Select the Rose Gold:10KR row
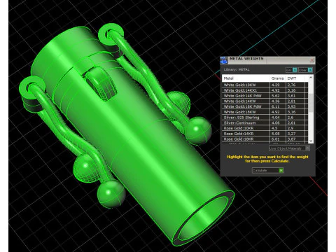The width and height of the screenshot is (336, 252). coord(265,128)
